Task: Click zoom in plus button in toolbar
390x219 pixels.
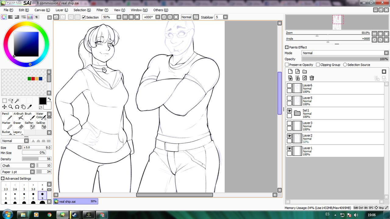Action: pyautogui.click(x=131, y=17)
